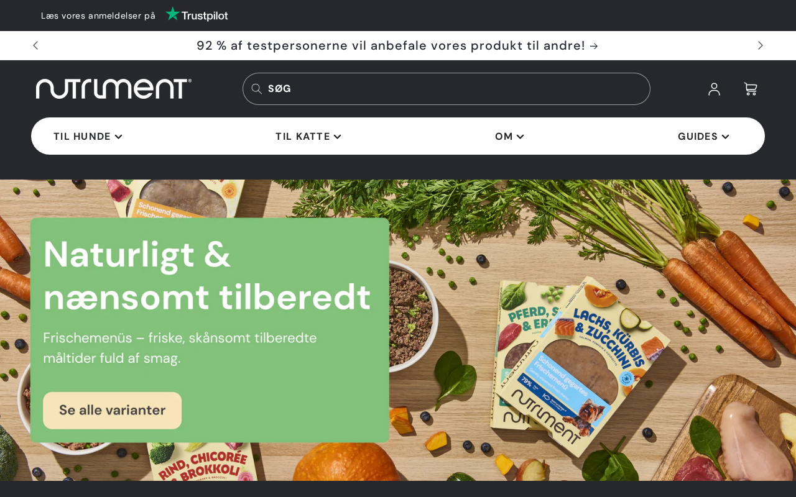Expand the Til Katte chevron
Image resolution: width=796 pixels, height=497 pixels.
tap(337, 137)
